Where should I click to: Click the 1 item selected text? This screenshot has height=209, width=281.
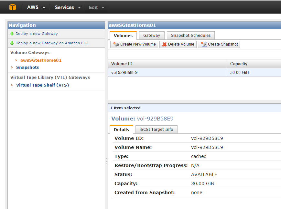[x=125, y=108]
